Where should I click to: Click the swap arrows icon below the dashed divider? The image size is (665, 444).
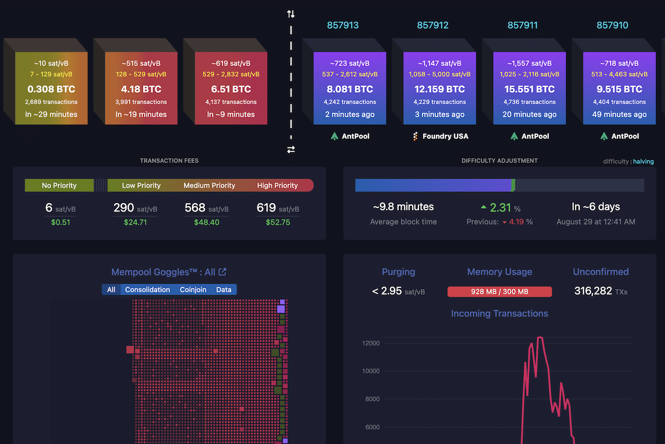coord(290,149)
